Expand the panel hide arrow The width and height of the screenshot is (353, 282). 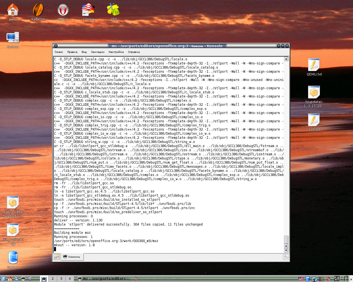(351, 279)
